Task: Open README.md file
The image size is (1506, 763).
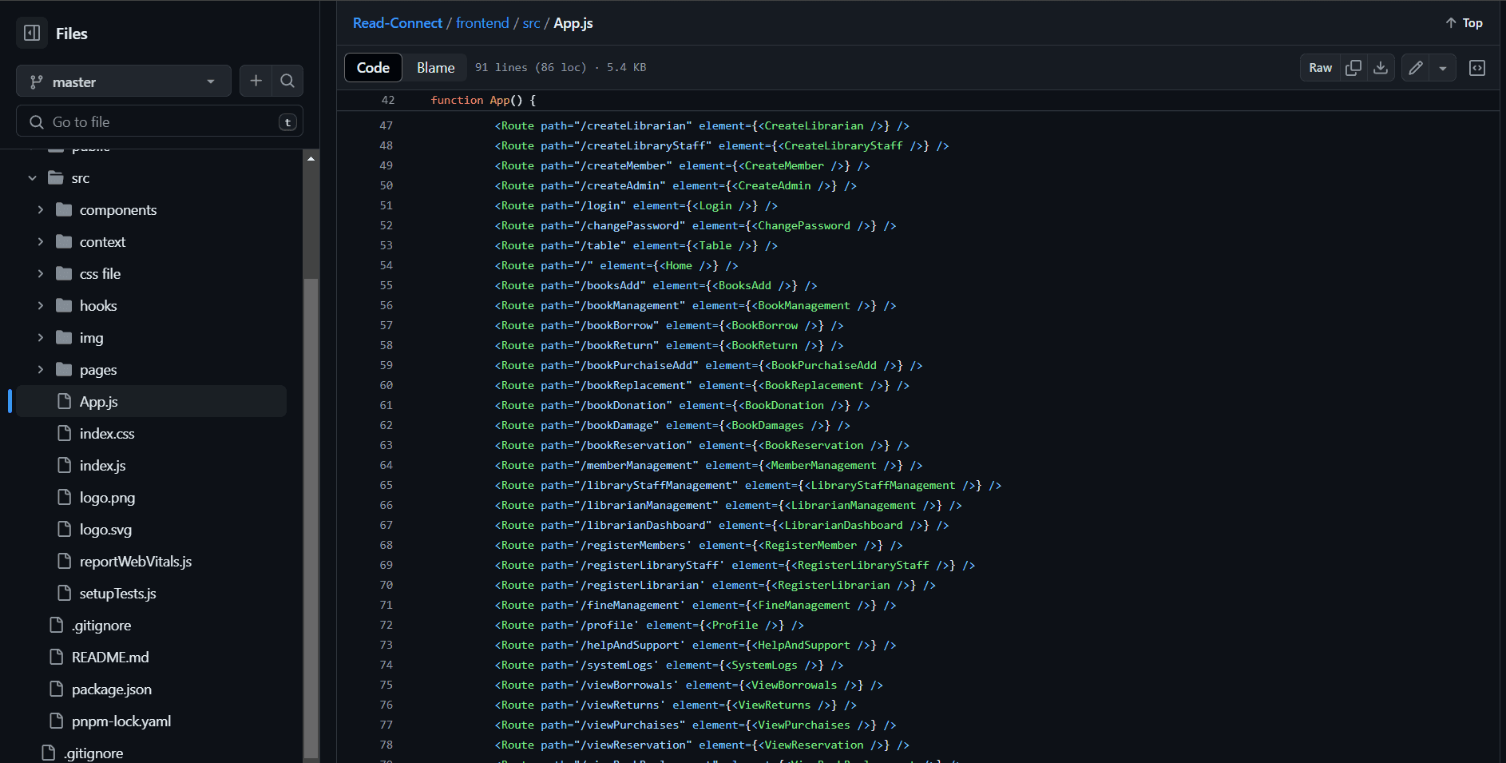Action: click(x=110, y=658)
